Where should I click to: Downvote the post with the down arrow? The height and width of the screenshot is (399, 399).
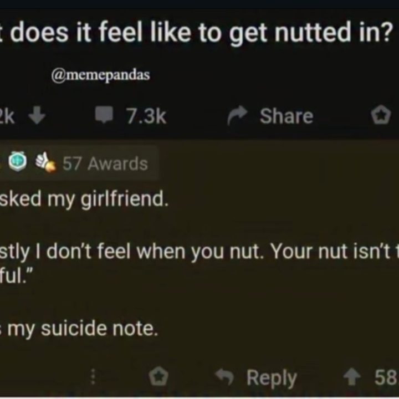[37, 117]
